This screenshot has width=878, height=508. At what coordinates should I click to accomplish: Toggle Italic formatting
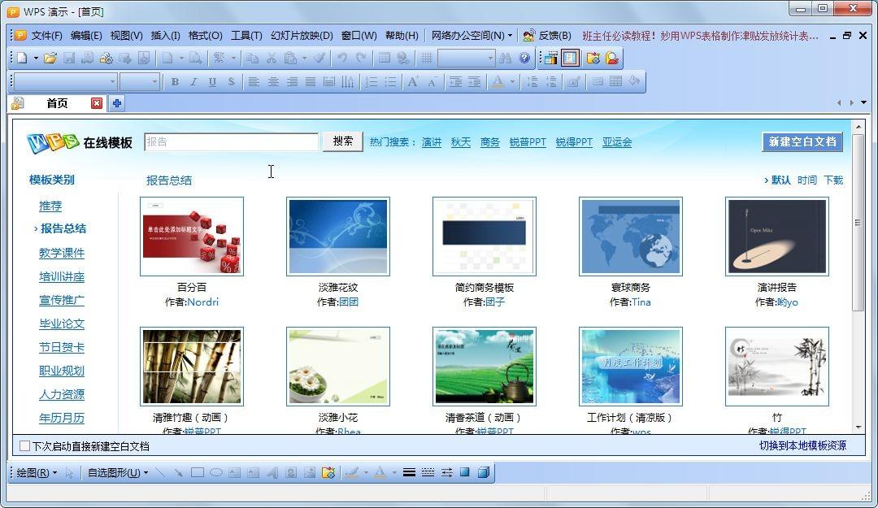tap(193, 82)
